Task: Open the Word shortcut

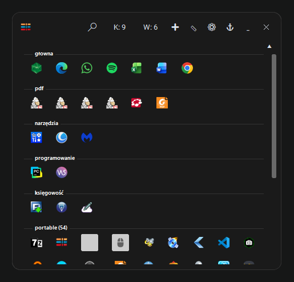Action: (162, 68)
